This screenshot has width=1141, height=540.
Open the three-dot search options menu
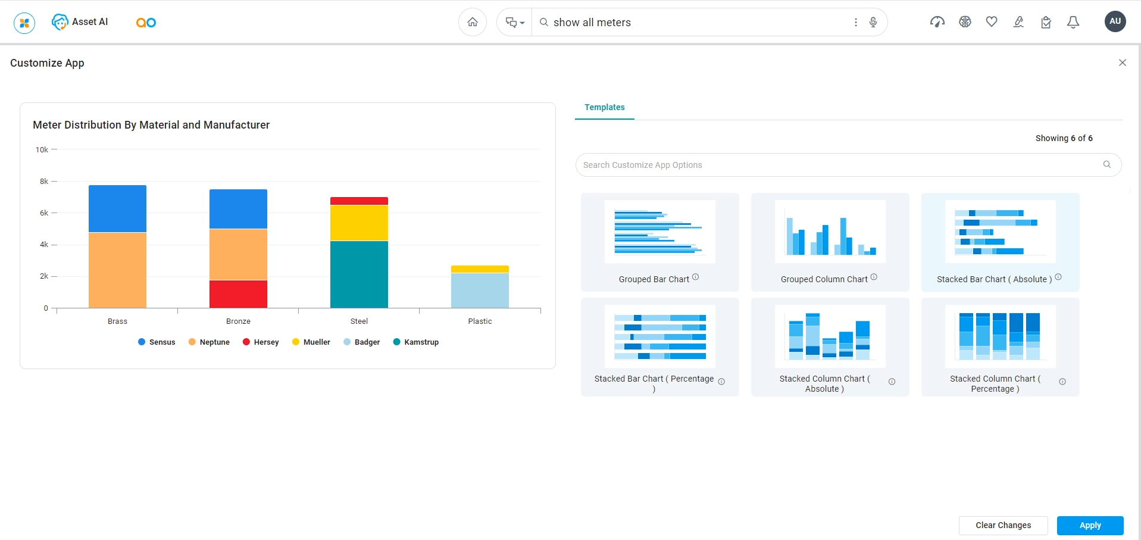856,22
